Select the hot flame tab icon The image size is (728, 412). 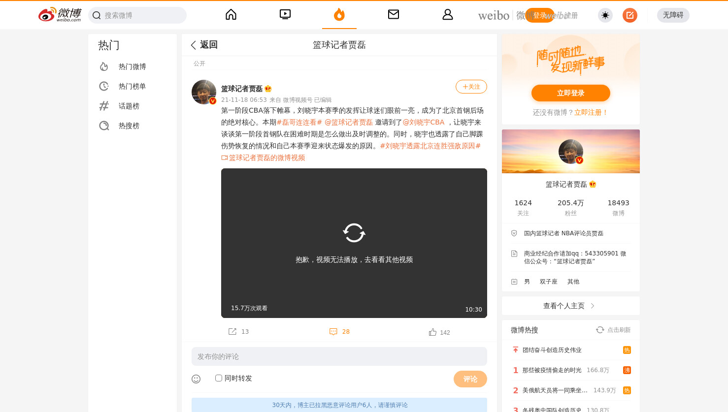339,14
